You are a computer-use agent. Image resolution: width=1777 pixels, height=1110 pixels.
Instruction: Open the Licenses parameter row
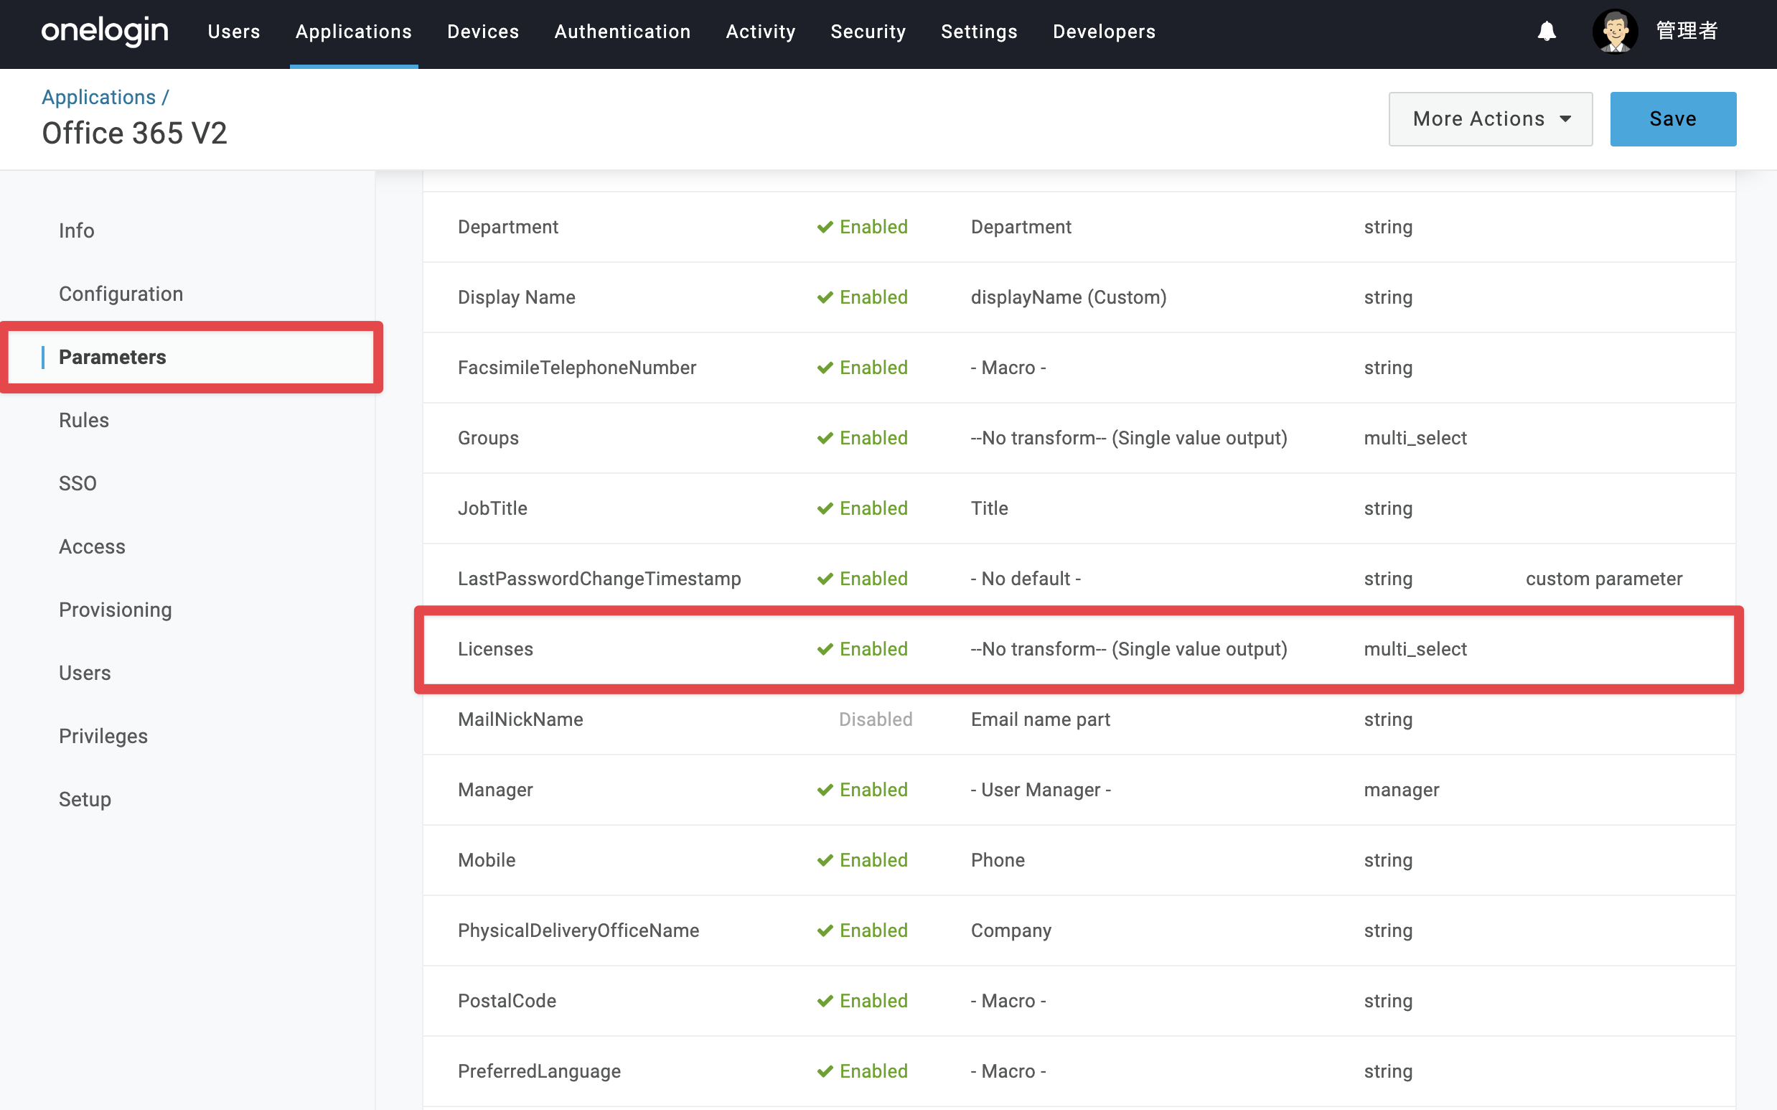click(x=1079, y=650)
